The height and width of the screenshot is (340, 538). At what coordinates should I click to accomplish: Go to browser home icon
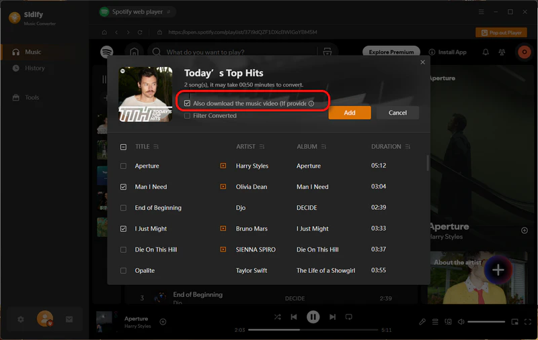(x=104, y=32)
